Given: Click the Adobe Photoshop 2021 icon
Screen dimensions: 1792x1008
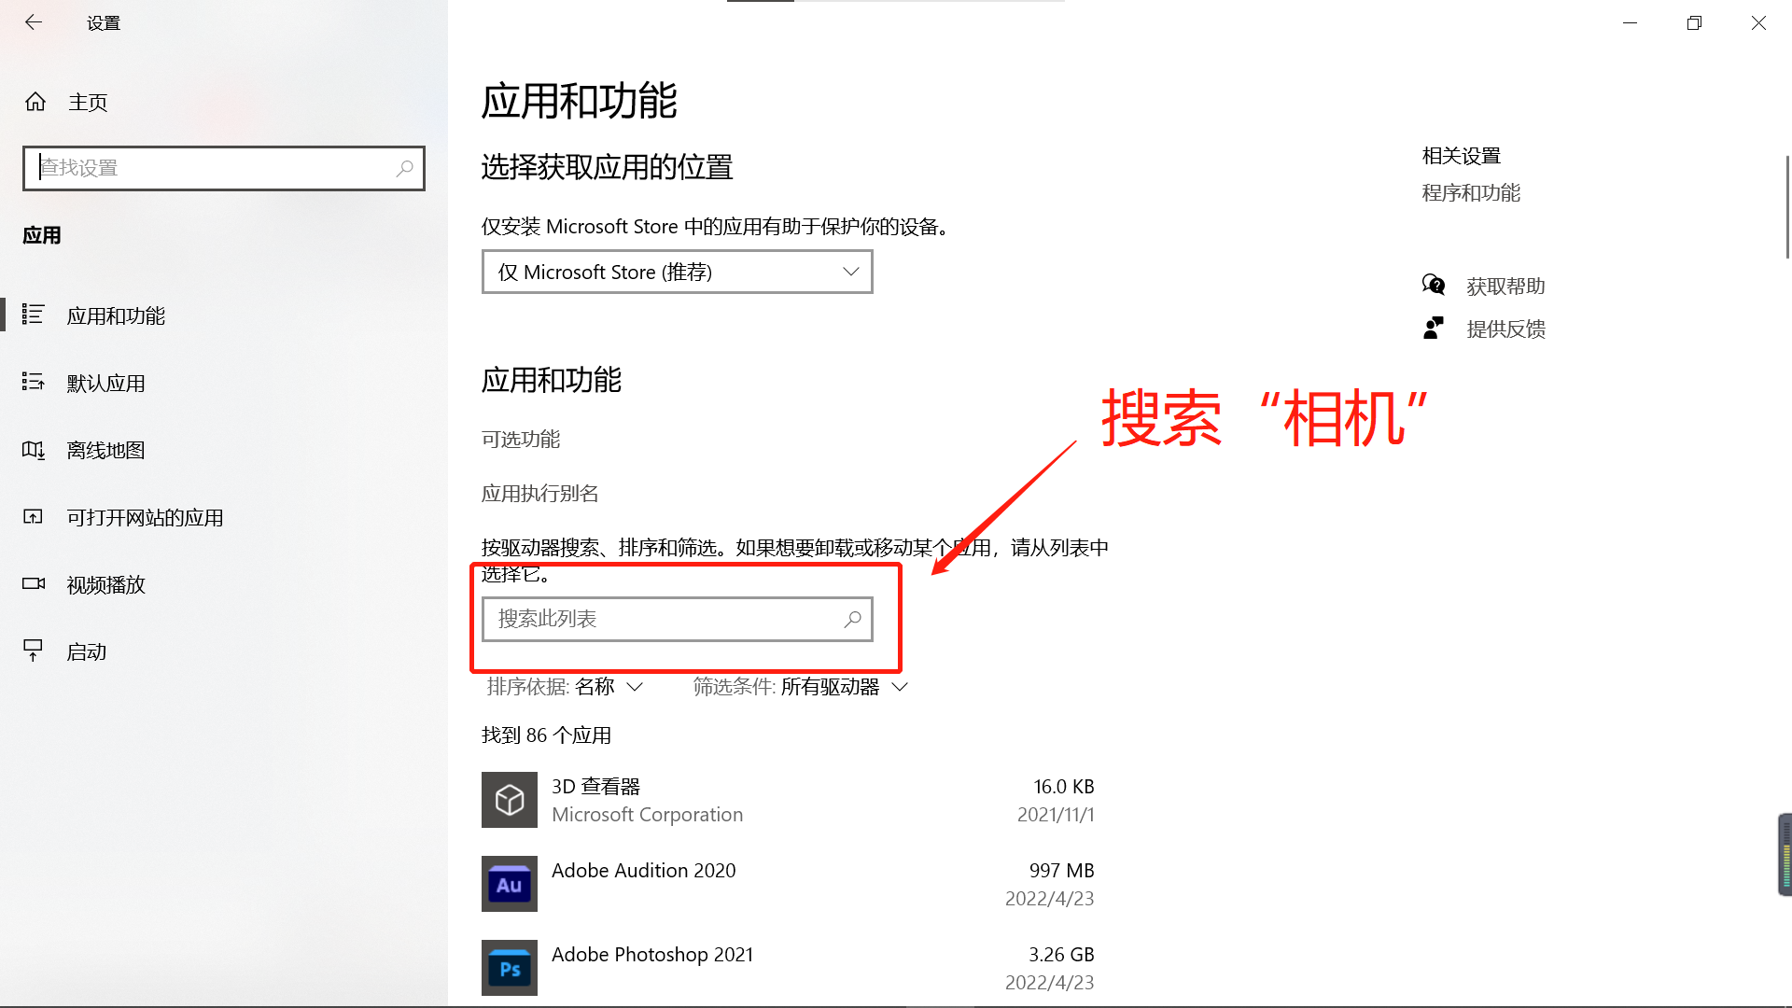Looking at the screenshot, I should 509,968.
